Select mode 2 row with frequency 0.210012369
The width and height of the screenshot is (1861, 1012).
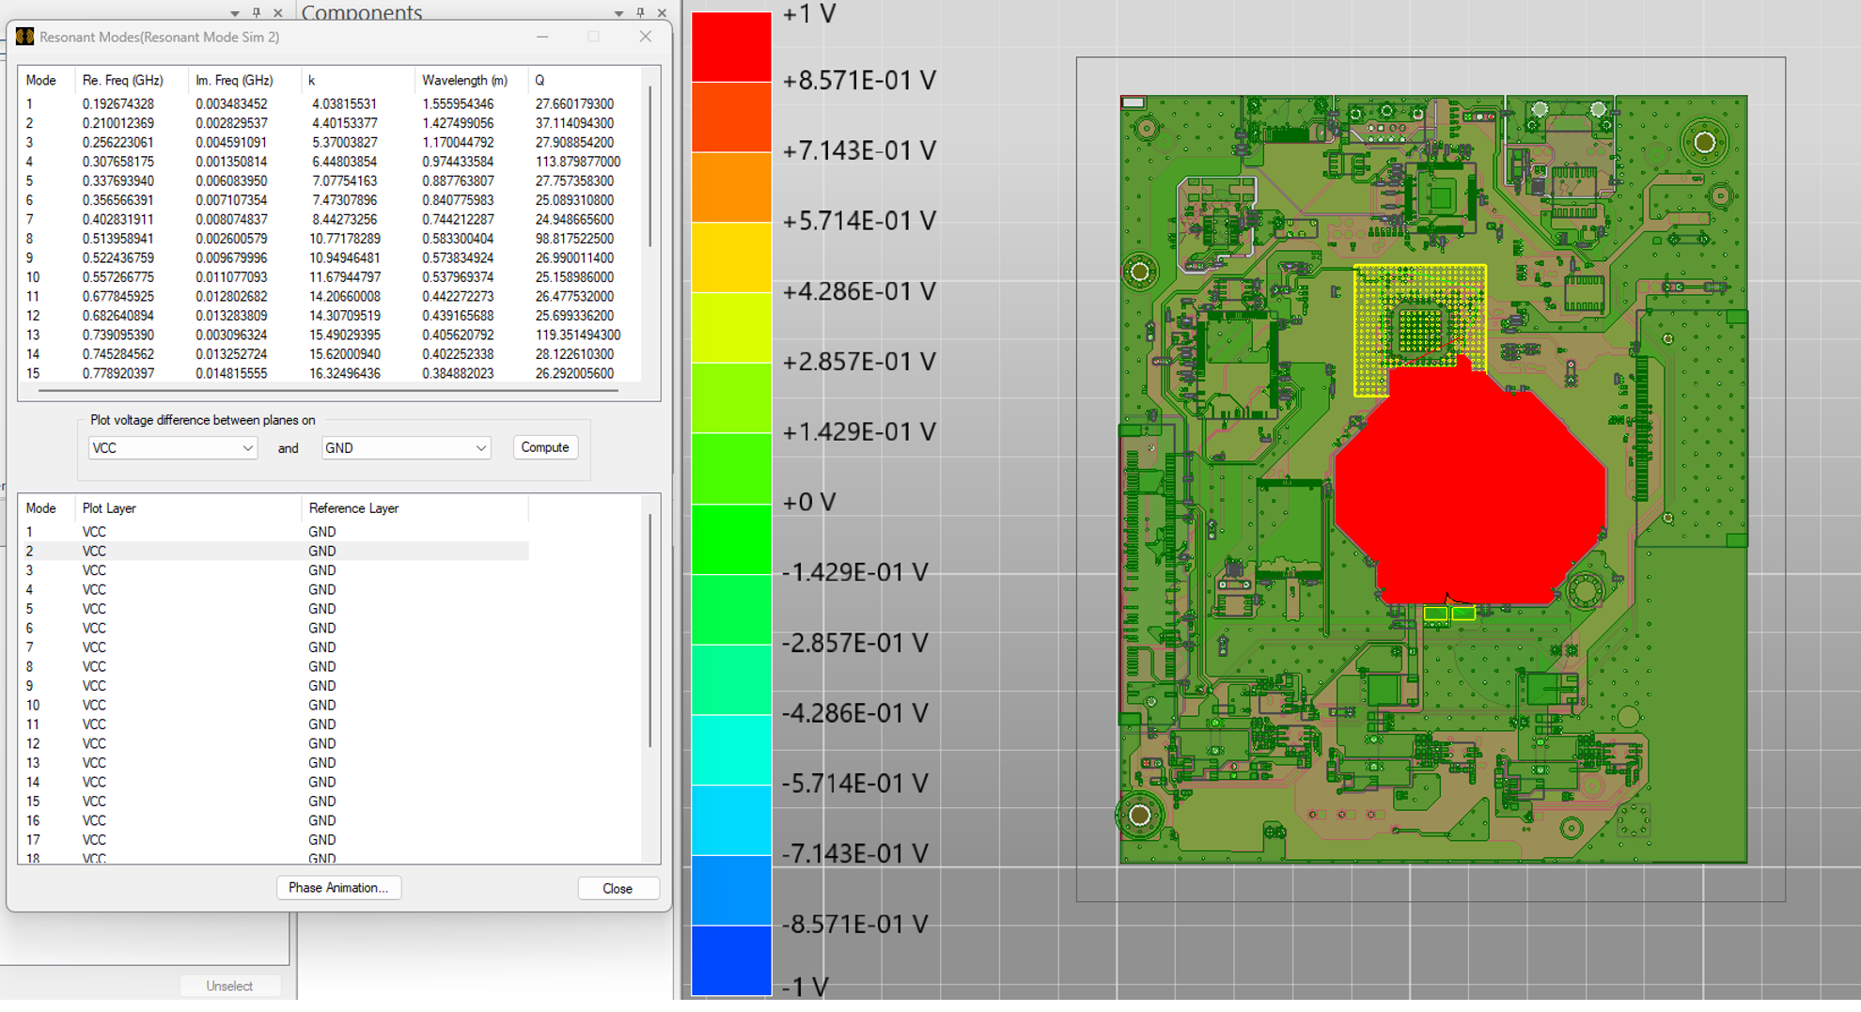(332, 123)
